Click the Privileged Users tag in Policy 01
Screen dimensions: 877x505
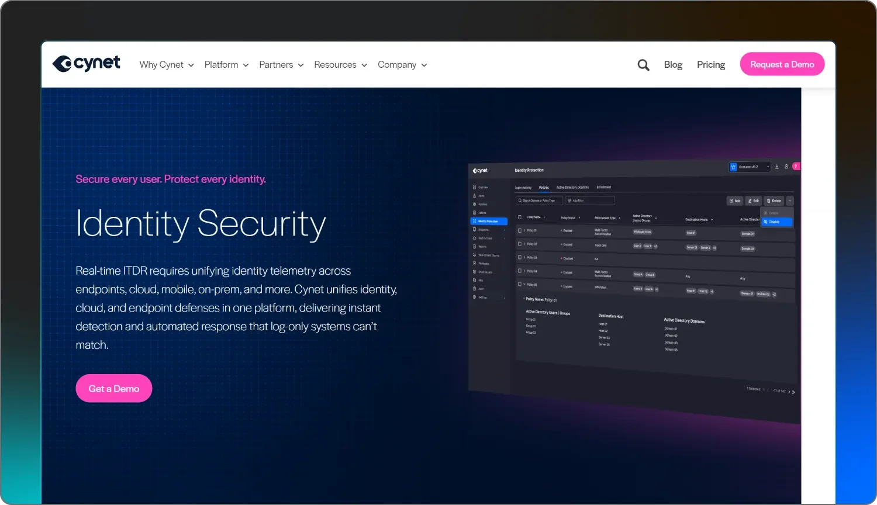pos(643,232)
